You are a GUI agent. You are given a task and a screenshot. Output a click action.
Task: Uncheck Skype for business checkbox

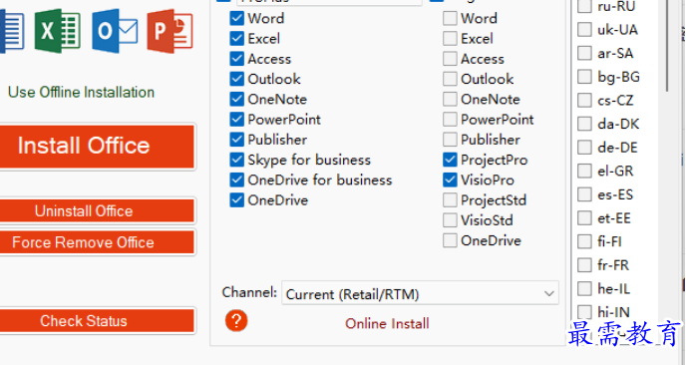(x=236, y=160)
